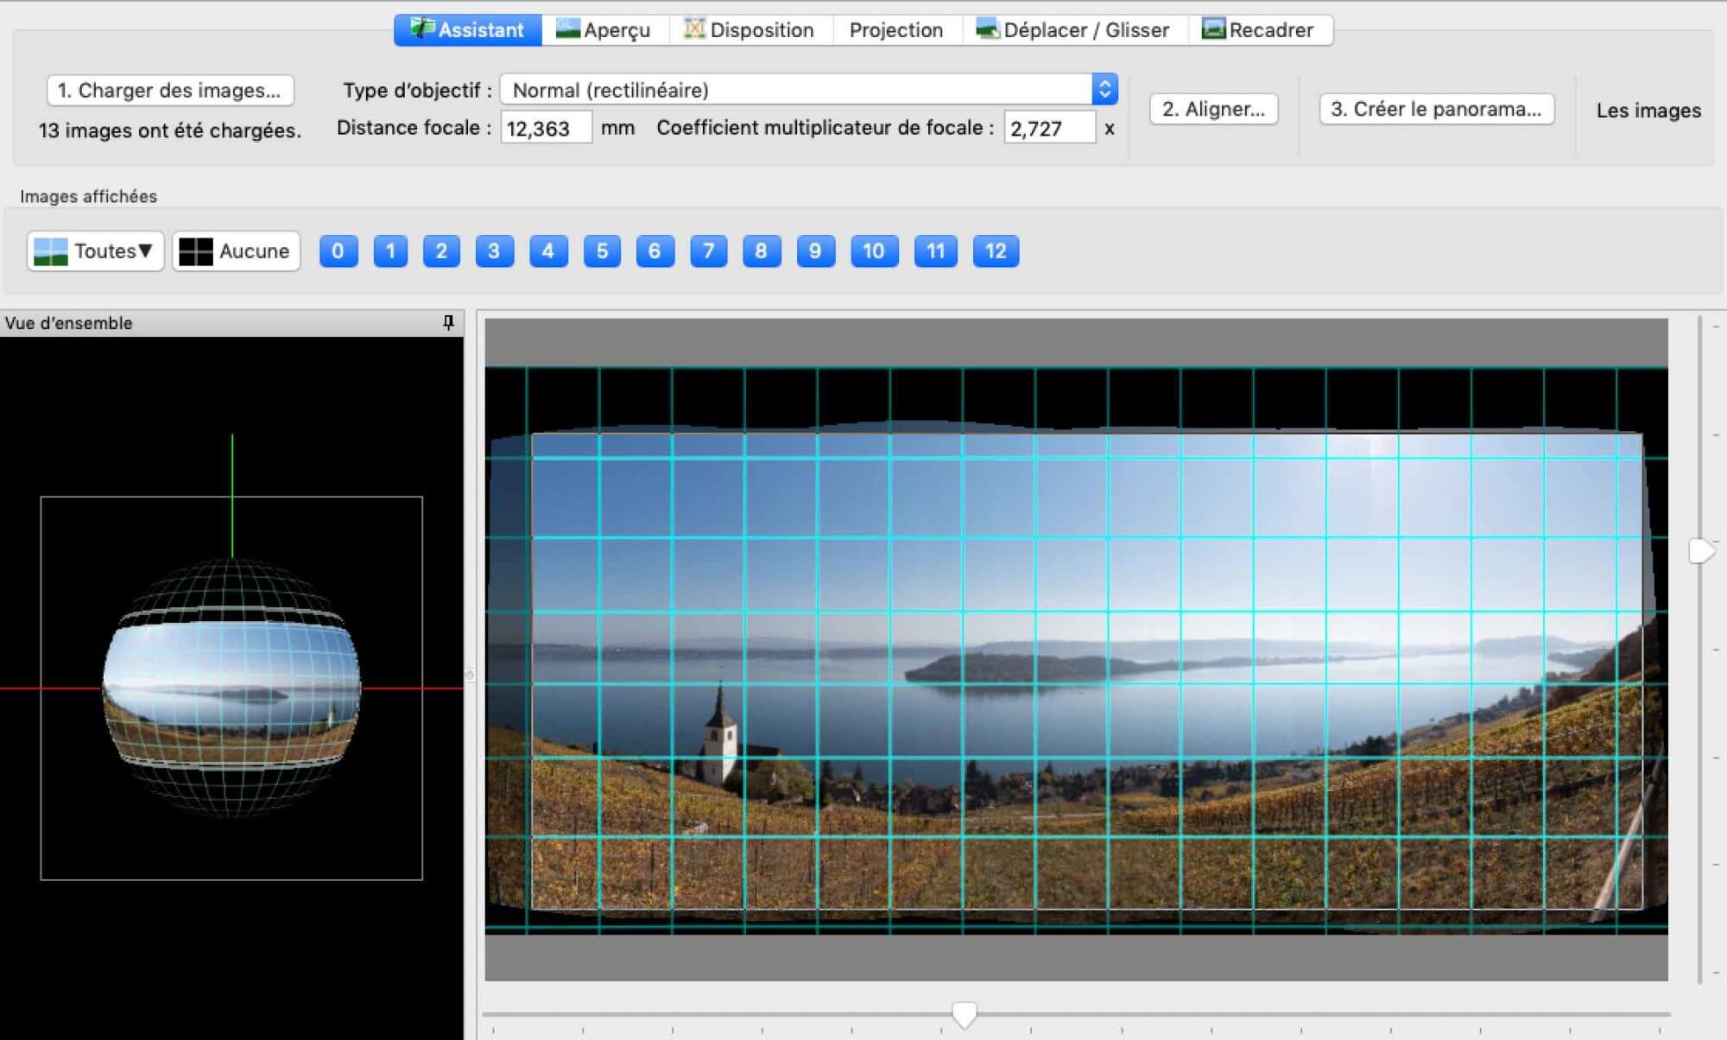
Task: Click the black grid icon on Aucune button
Action: [195, 251]
